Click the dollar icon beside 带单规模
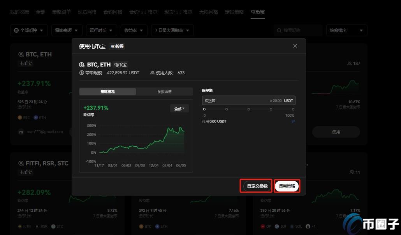 (81, 73)
